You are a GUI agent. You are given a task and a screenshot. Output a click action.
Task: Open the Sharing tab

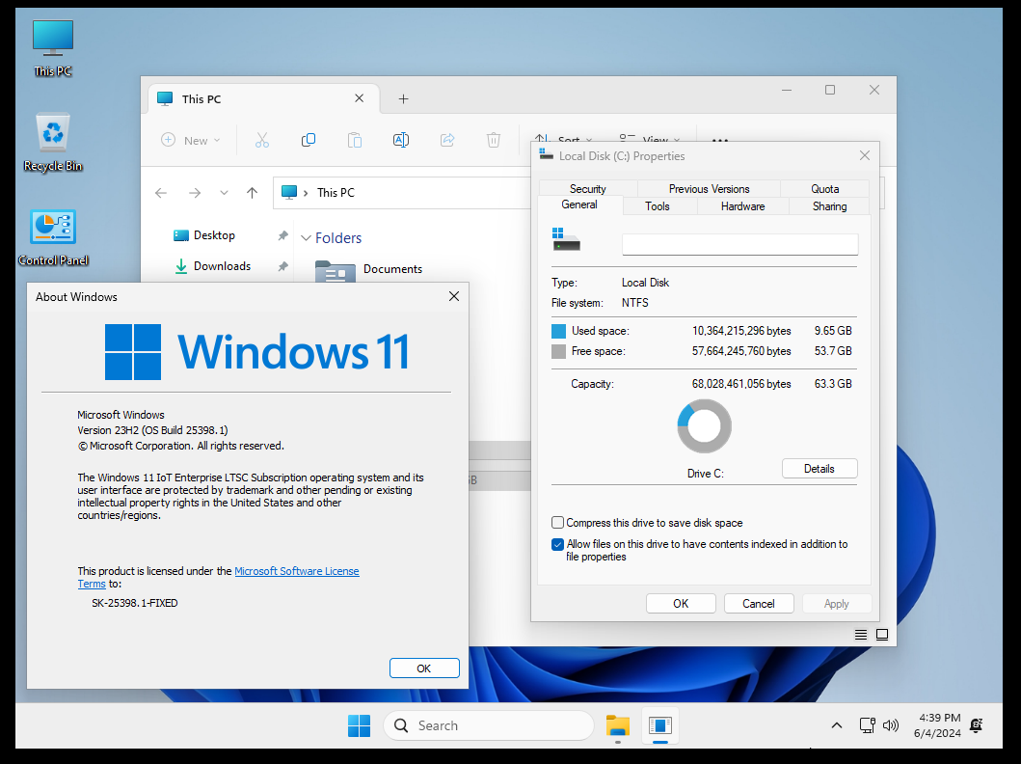coord(829,205)
